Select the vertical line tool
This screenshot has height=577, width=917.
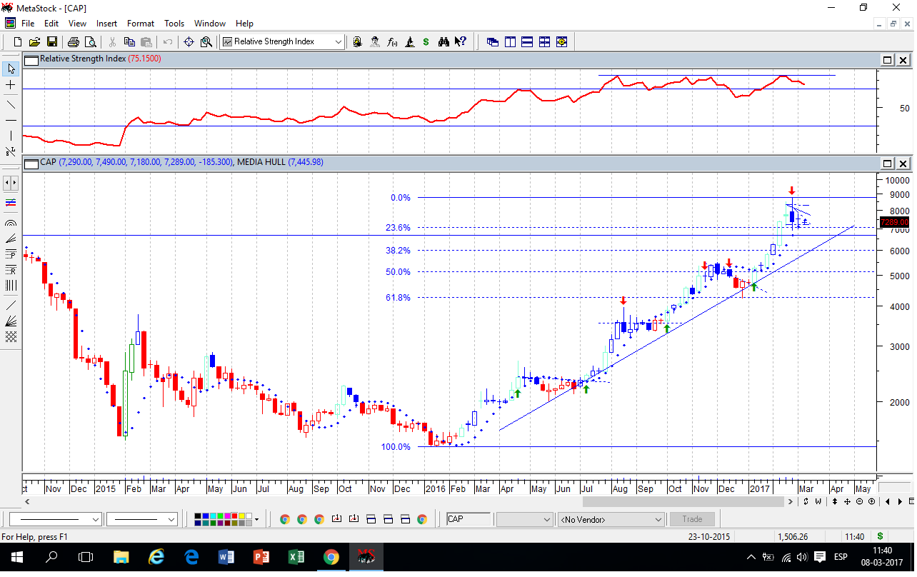(11, 136)
